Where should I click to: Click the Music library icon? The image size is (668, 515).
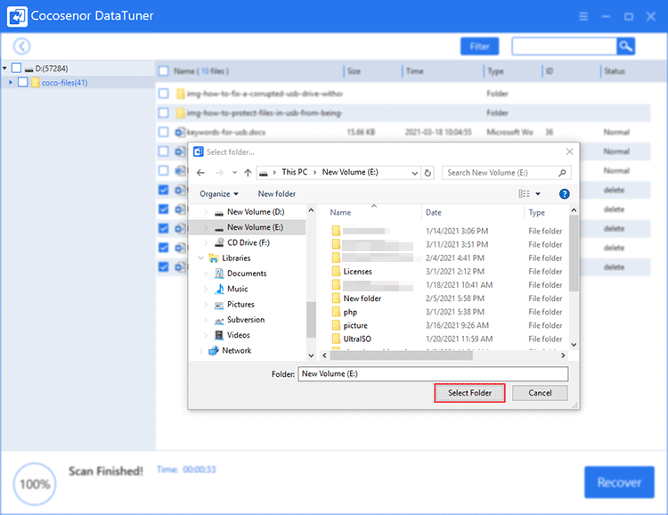click(x=219, y=289)
